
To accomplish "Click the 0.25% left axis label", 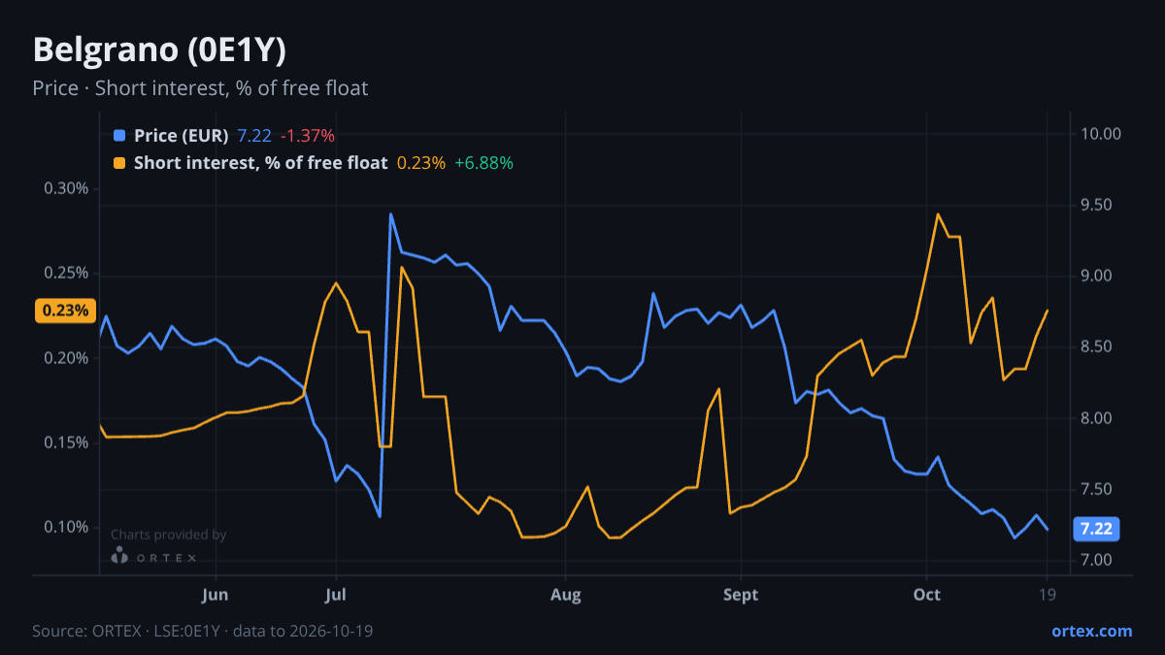I will click(66, 273).
